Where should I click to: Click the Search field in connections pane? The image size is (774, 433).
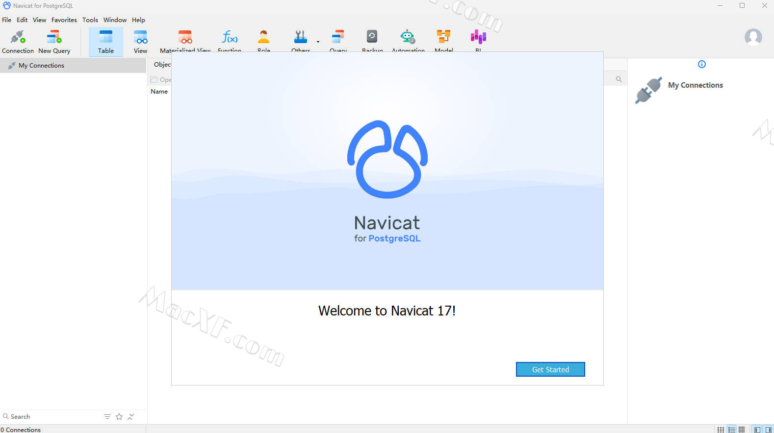tap(49, 417)
